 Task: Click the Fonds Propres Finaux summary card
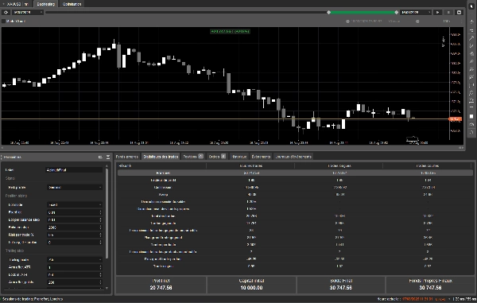[430, 285]
